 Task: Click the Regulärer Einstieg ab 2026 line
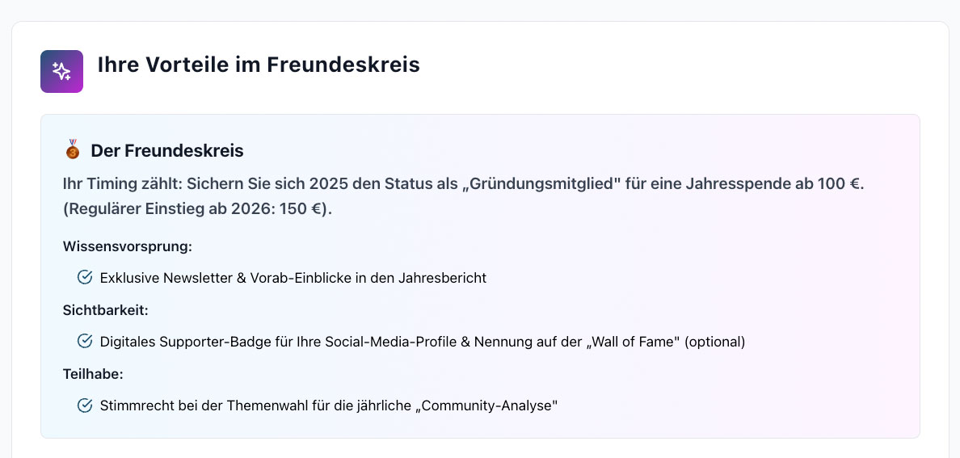(197, 208)
